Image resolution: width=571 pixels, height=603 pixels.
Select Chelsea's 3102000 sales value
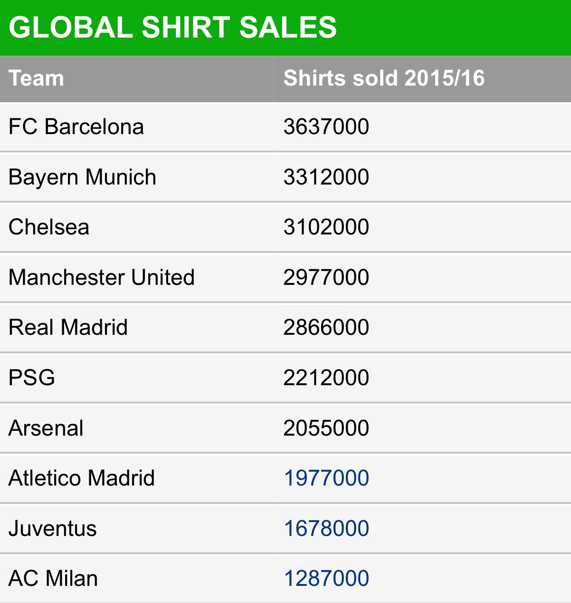(326, 227)
